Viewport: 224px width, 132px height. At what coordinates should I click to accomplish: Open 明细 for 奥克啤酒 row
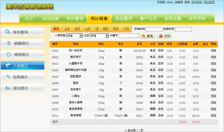[x=213, y=116]
